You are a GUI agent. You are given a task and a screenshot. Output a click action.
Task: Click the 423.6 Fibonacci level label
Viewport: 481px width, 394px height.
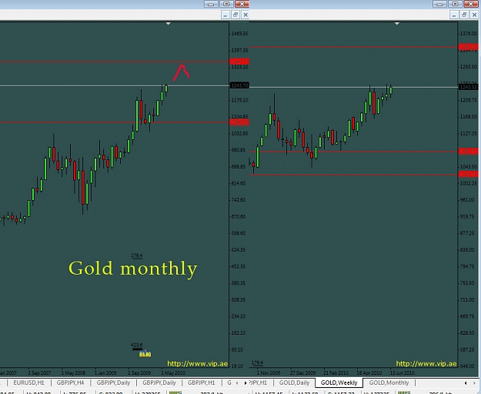pyautogui.click(x=136, y=345)
